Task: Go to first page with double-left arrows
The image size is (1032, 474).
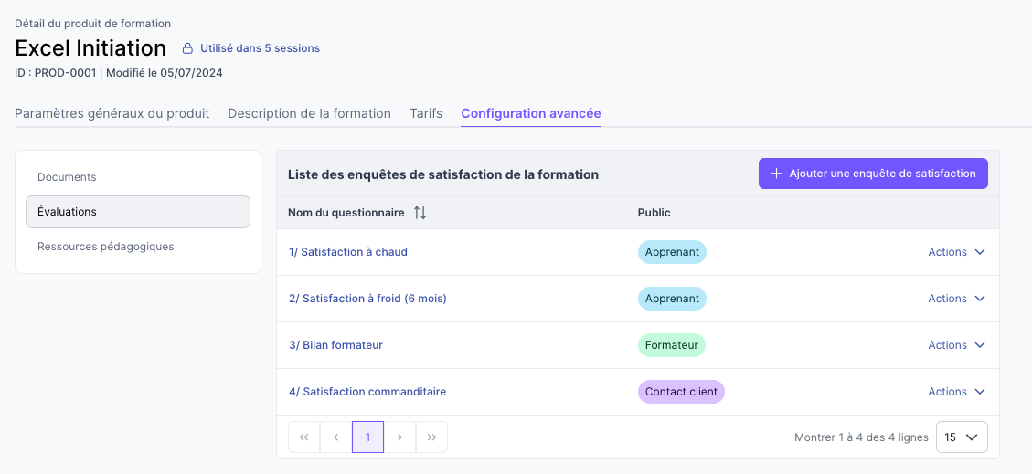Action: (304, 437)
